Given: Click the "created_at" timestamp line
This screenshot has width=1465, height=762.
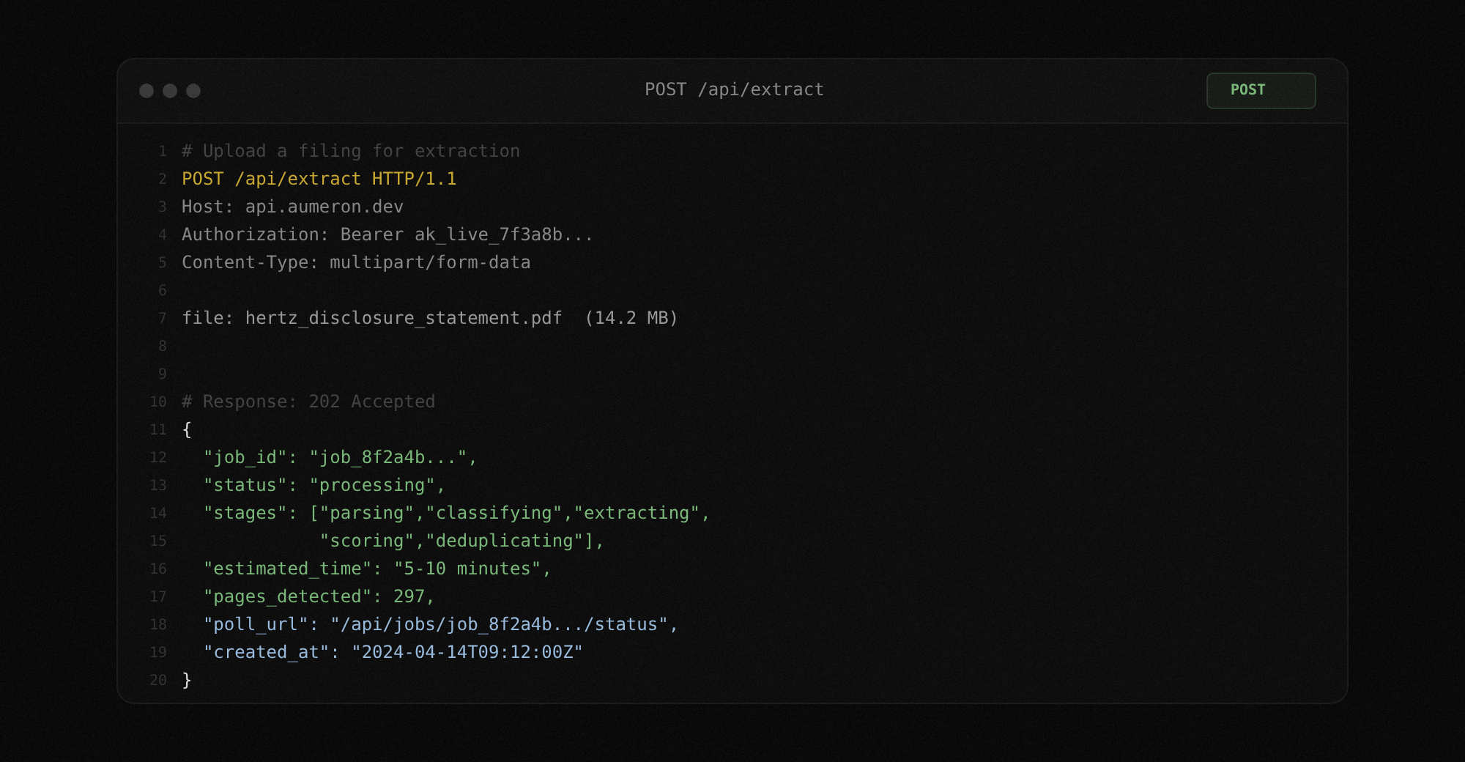Looking at the screenshot, I should point(393,652).
